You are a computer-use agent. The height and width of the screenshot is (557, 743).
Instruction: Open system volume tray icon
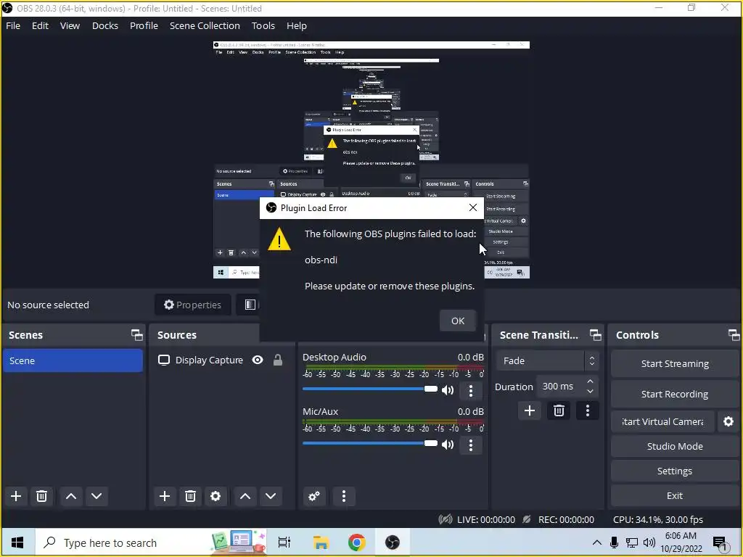point(649,542)
